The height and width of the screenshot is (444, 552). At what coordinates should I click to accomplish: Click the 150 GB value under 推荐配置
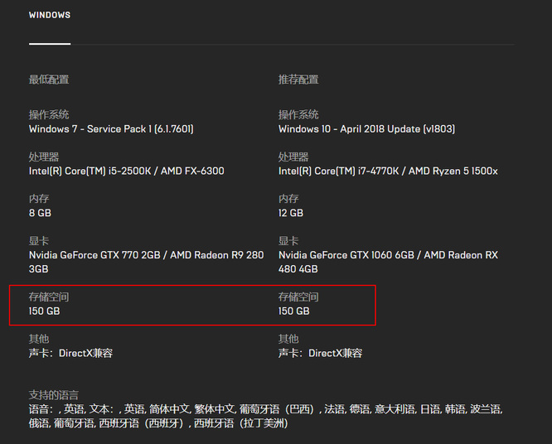[294, 311]
